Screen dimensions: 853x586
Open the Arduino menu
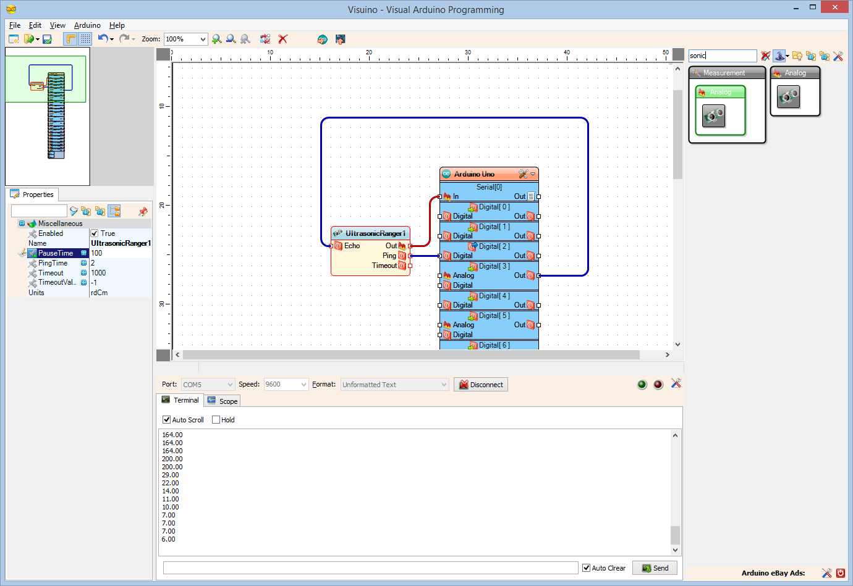(x=87, y=25)
